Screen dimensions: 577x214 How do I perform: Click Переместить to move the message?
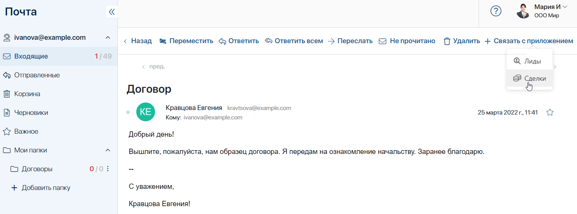pos(186,41)
